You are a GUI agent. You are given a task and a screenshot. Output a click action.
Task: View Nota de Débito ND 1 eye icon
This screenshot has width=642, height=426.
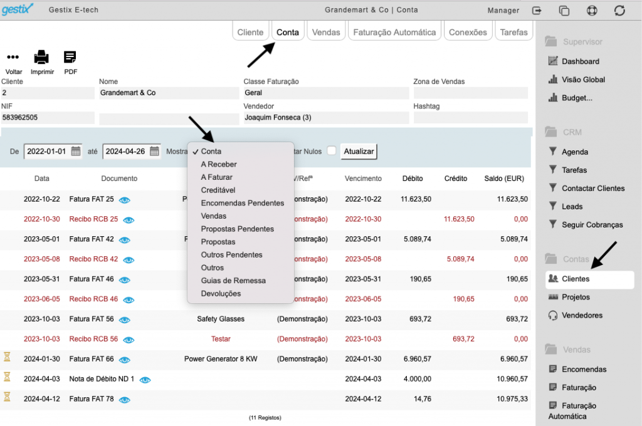pos(145,380)
